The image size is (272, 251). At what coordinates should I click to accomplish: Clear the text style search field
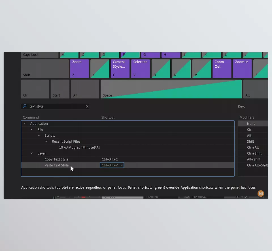(87, 106)
